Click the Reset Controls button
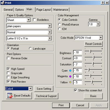This screenshot has height=110, width=110. 94,44
